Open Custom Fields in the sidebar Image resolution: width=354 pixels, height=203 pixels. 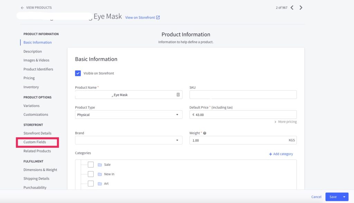pyautogui.click(x=35, y=142)
